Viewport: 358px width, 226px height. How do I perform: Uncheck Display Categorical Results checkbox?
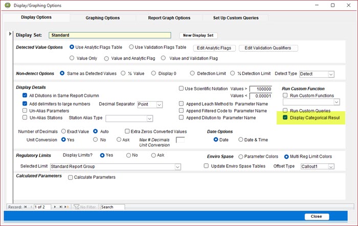pos(285,117)
